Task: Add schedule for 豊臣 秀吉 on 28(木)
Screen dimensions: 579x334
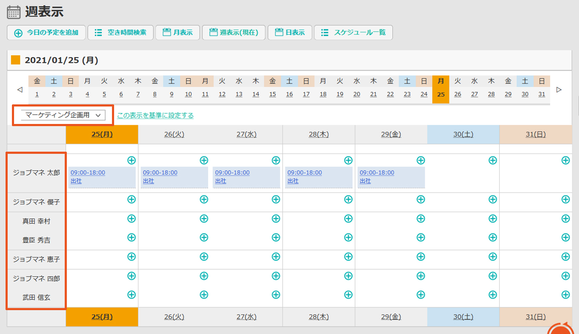Action: point(348,237)
